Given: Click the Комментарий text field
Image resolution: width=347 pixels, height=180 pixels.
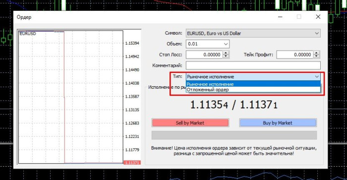Looking at the screenshot, I should point(253,65).
